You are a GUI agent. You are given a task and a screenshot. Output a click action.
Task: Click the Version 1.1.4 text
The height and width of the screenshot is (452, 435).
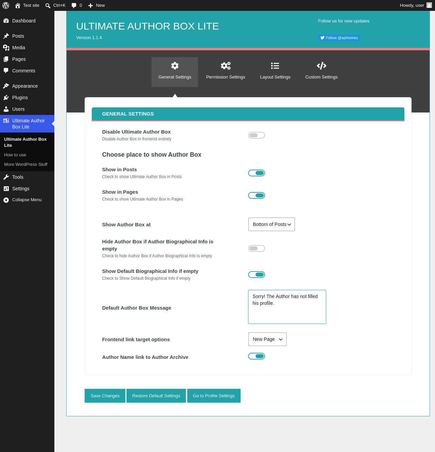tap(89, 38)
